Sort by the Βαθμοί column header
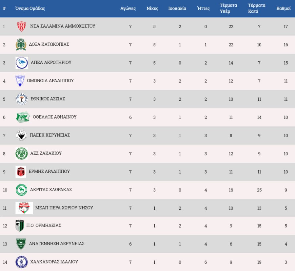The height and width of the screenshot is (271, 295). [x=284, y=9]
